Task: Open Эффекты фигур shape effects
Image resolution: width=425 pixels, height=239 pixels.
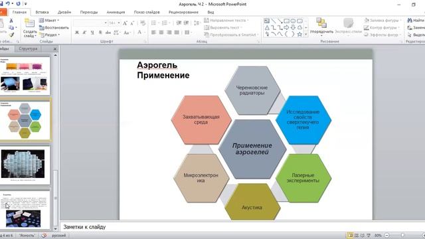Action: pos(382,35)
